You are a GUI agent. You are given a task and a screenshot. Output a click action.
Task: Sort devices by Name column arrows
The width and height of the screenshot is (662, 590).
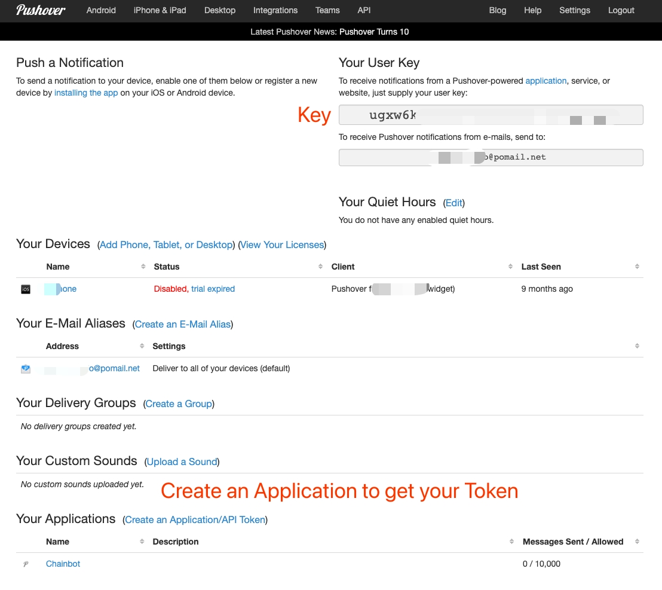(143, 267)
